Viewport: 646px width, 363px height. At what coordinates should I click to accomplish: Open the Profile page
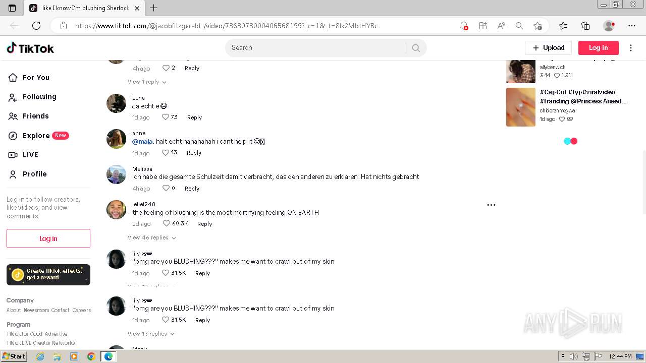coord(28,174)
